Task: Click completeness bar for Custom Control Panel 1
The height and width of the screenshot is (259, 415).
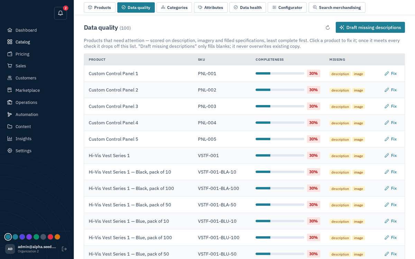Action: [x=280, y=74]
